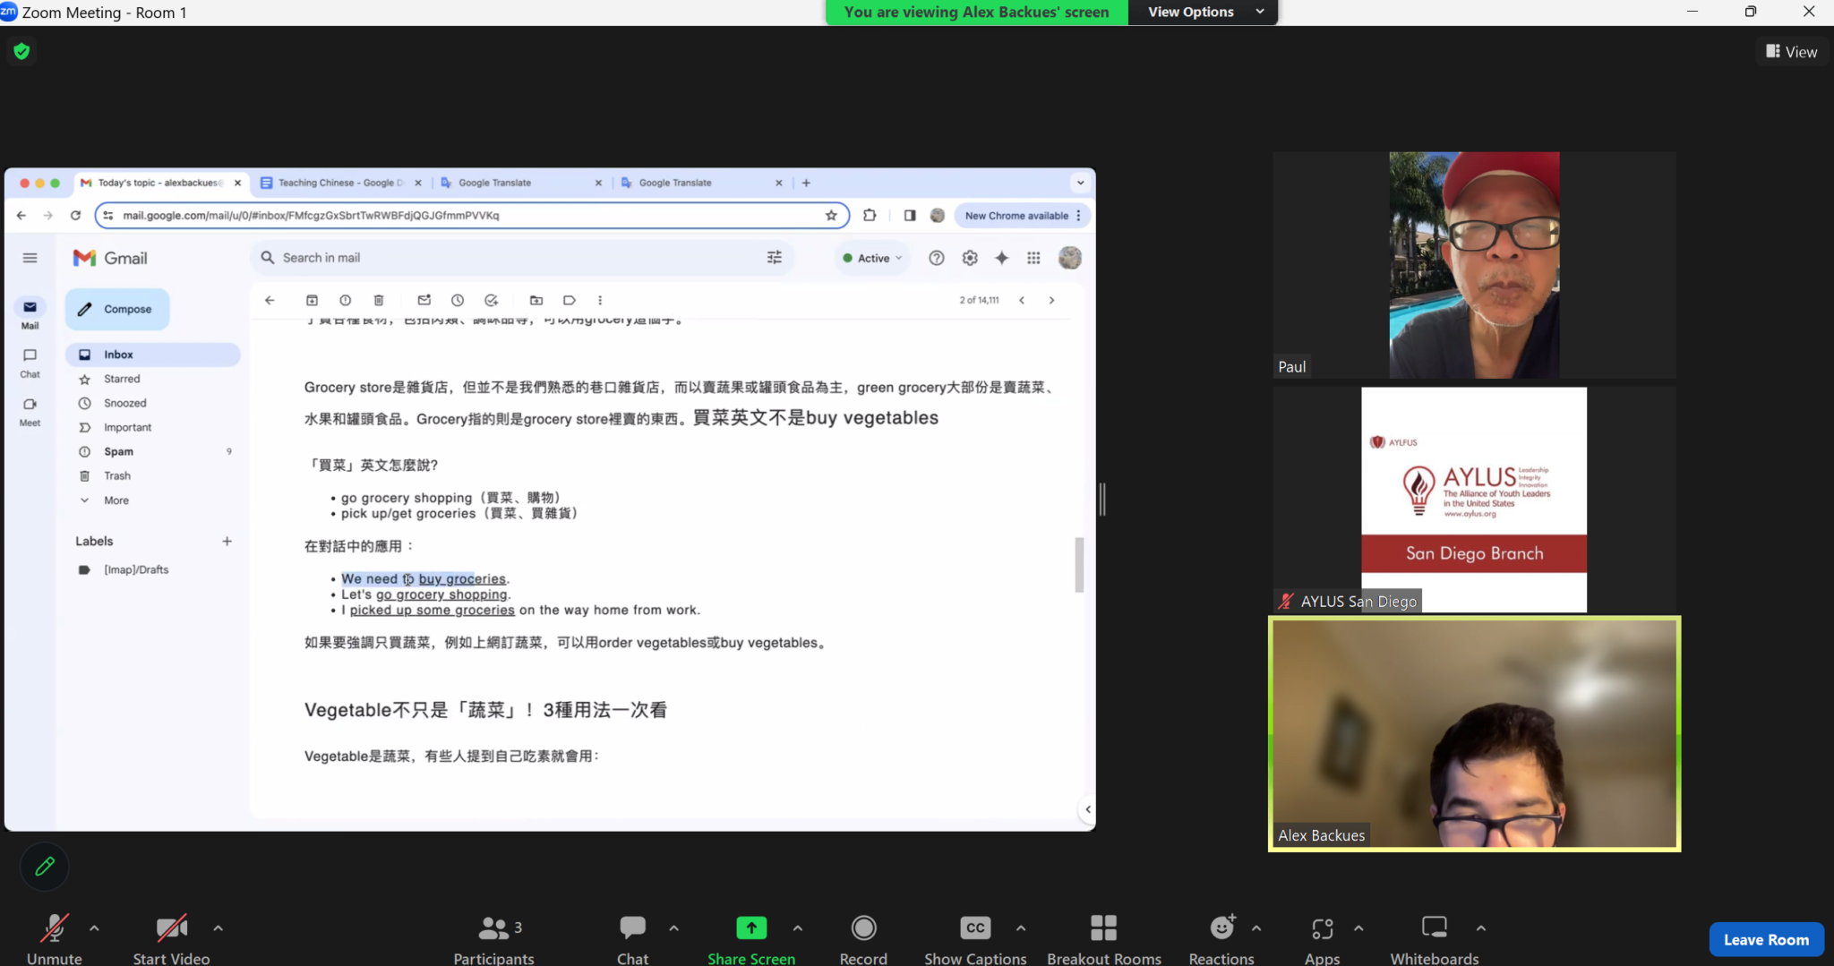Open the View layout menu
Image resolution: width=1834 pixels, height=966 pixels.
(1791, 52)
